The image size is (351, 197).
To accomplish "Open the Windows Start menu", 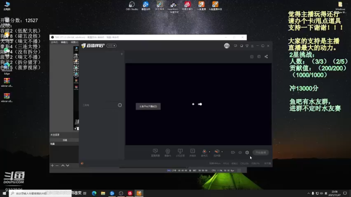I will pos(4,193).
